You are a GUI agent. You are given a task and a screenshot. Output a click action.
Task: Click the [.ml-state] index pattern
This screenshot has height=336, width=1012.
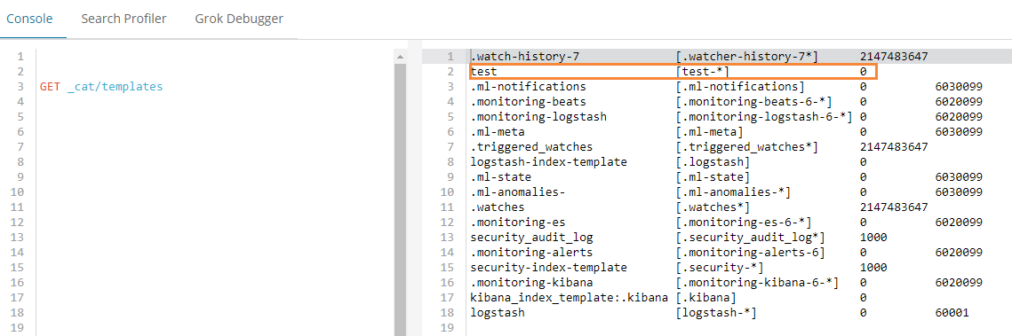coord(713,177)
